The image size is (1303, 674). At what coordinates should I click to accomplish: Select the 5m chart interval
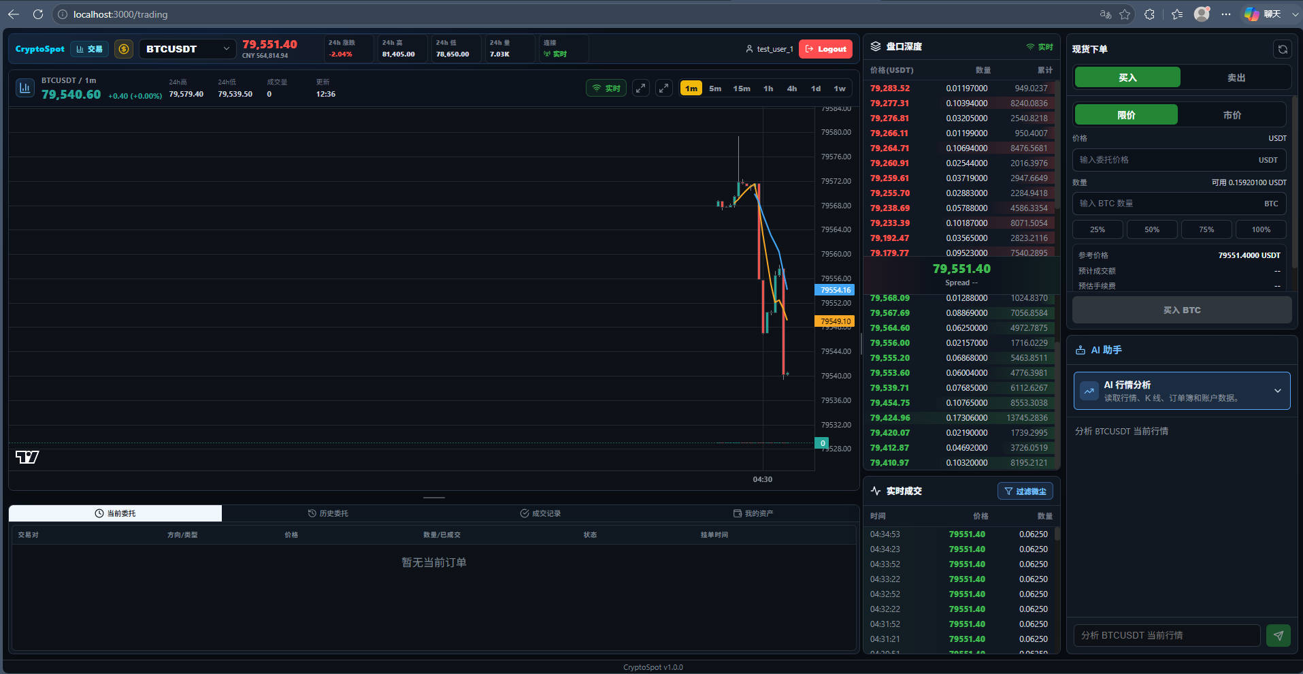point(715,89)
